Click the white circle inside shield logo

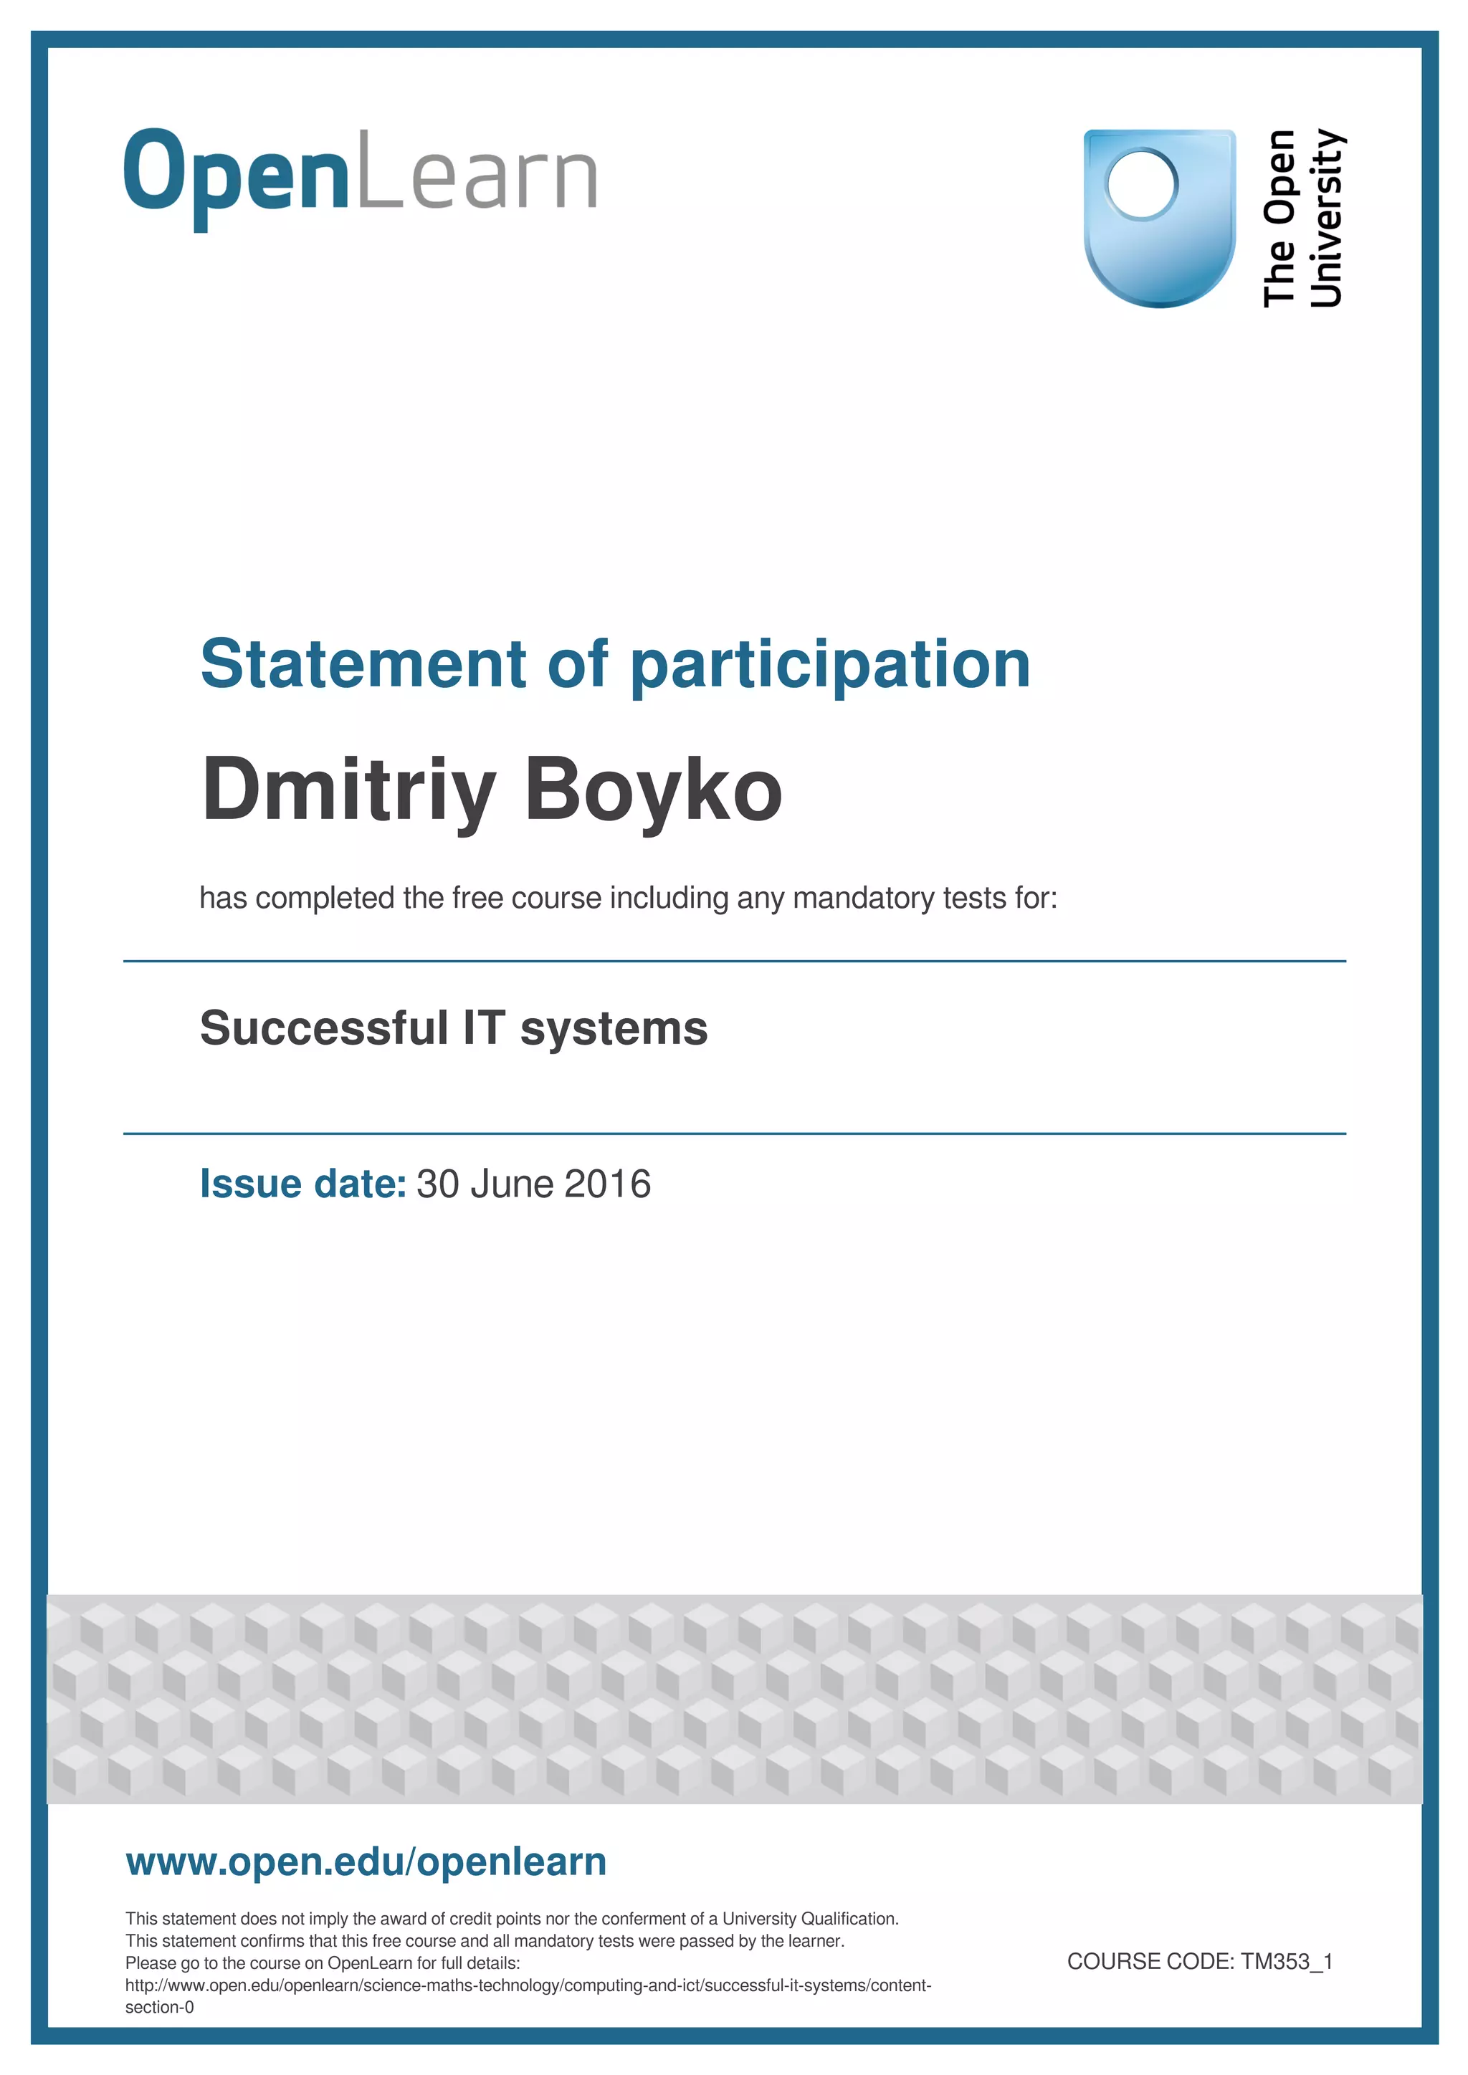[1143, 184]
